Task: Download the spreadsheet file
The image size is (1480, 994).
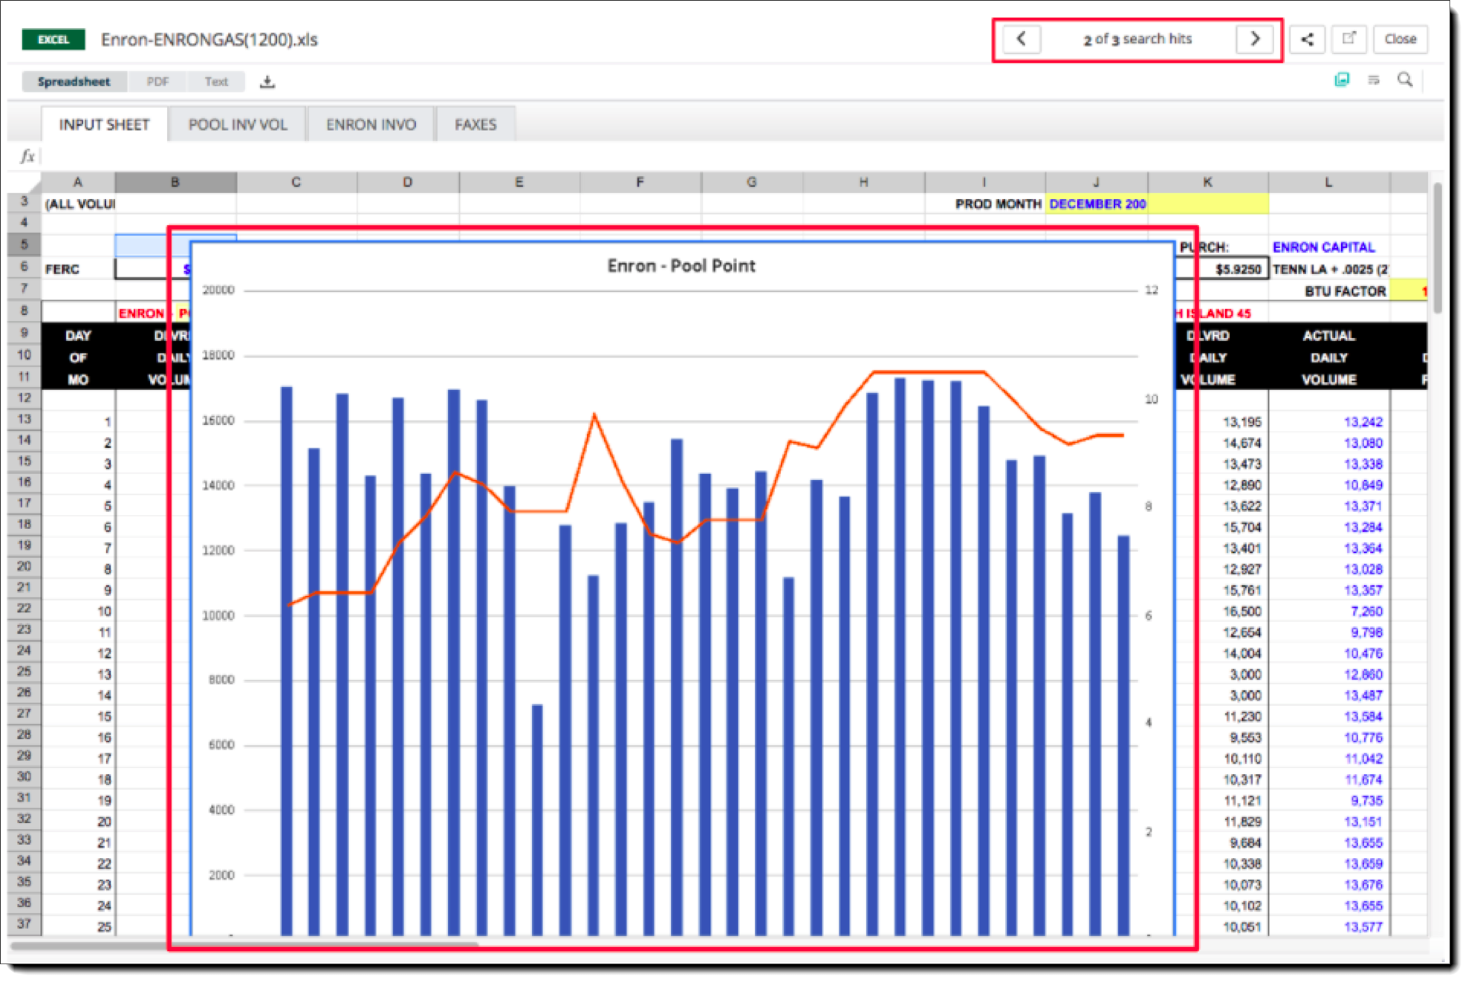Action: pyautogui.click(x=267, y=82)
